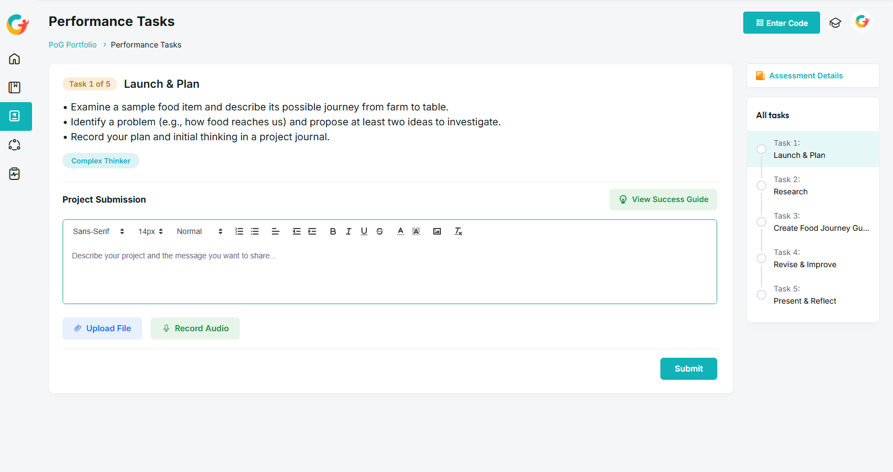
Task: Submit the project
Action: (689, 369)
